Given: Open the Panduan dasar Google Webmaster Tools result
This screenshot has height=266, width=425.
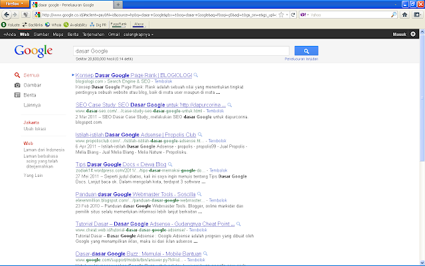Looking at the screenshot, I should tap(135, 194).
